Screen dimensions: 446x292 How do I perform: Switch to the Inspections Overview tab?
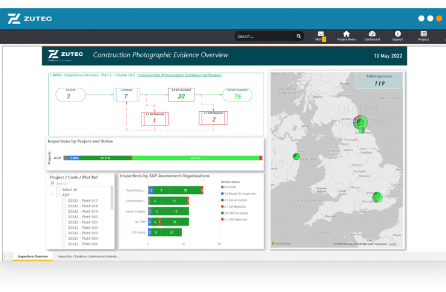(x=33, y=256)
